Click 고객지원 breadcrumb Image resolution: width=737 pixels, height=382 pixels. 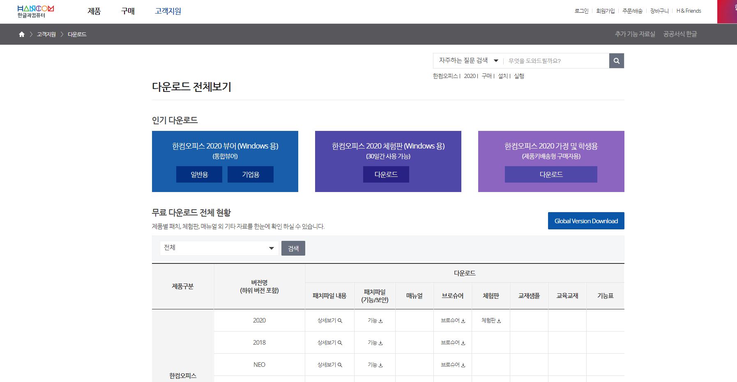(x=46, y=34)
